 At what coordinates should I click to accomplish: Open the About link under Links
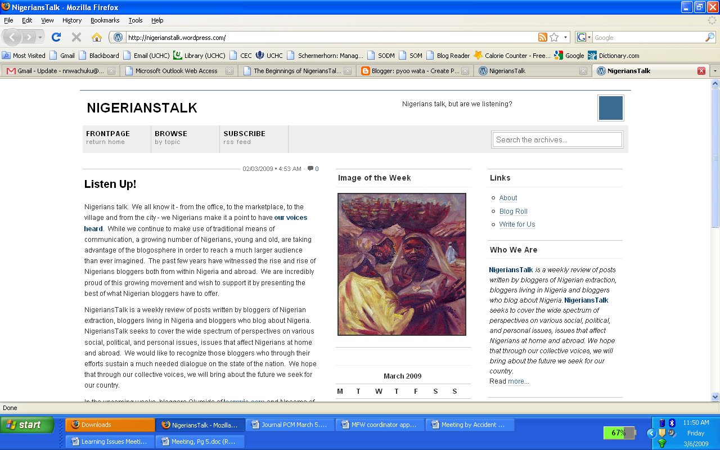tap(508, 198)
